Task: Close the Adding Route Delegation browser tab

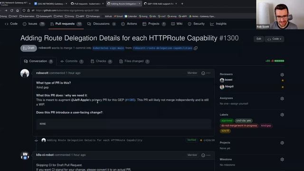Action: coord(139,4)
